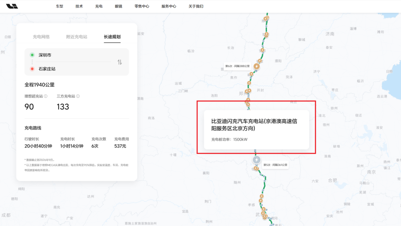The width and height of the screenshot is (401, 226).
Task: Click the Li Auto logo
Action: click(x=12, y=6)
